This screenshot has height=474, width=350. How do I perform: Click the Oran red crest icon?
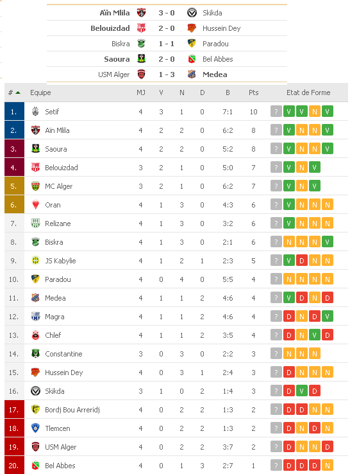point(35,205)
